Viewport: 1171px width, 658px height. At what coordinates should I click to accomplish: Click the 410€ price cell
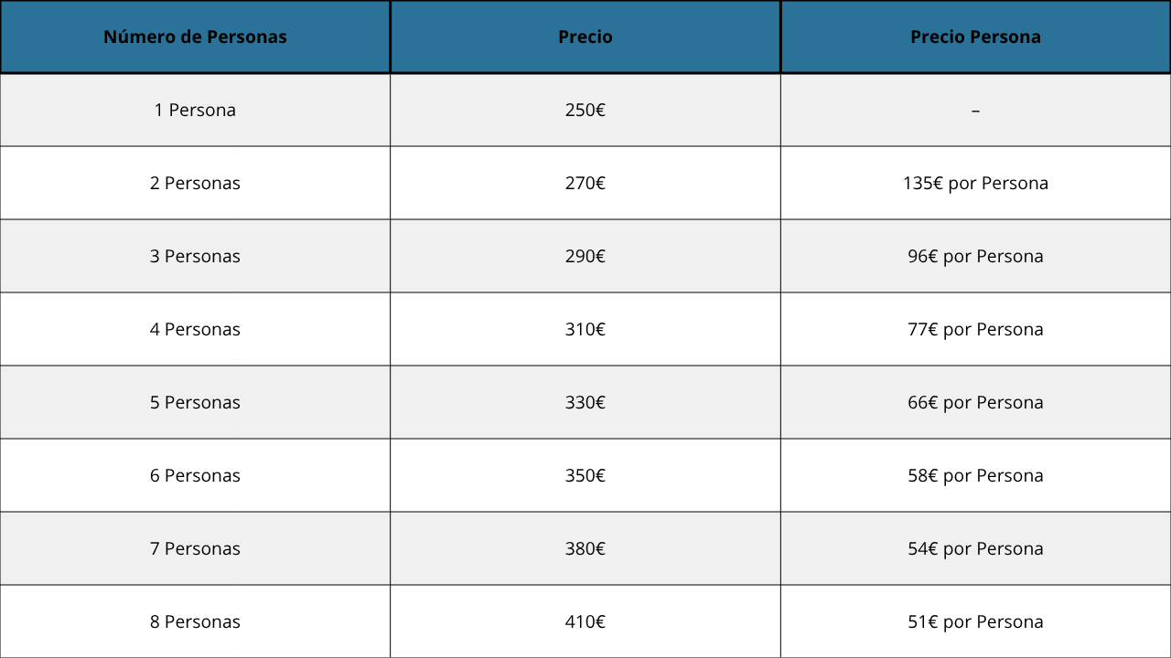point(585,622)
